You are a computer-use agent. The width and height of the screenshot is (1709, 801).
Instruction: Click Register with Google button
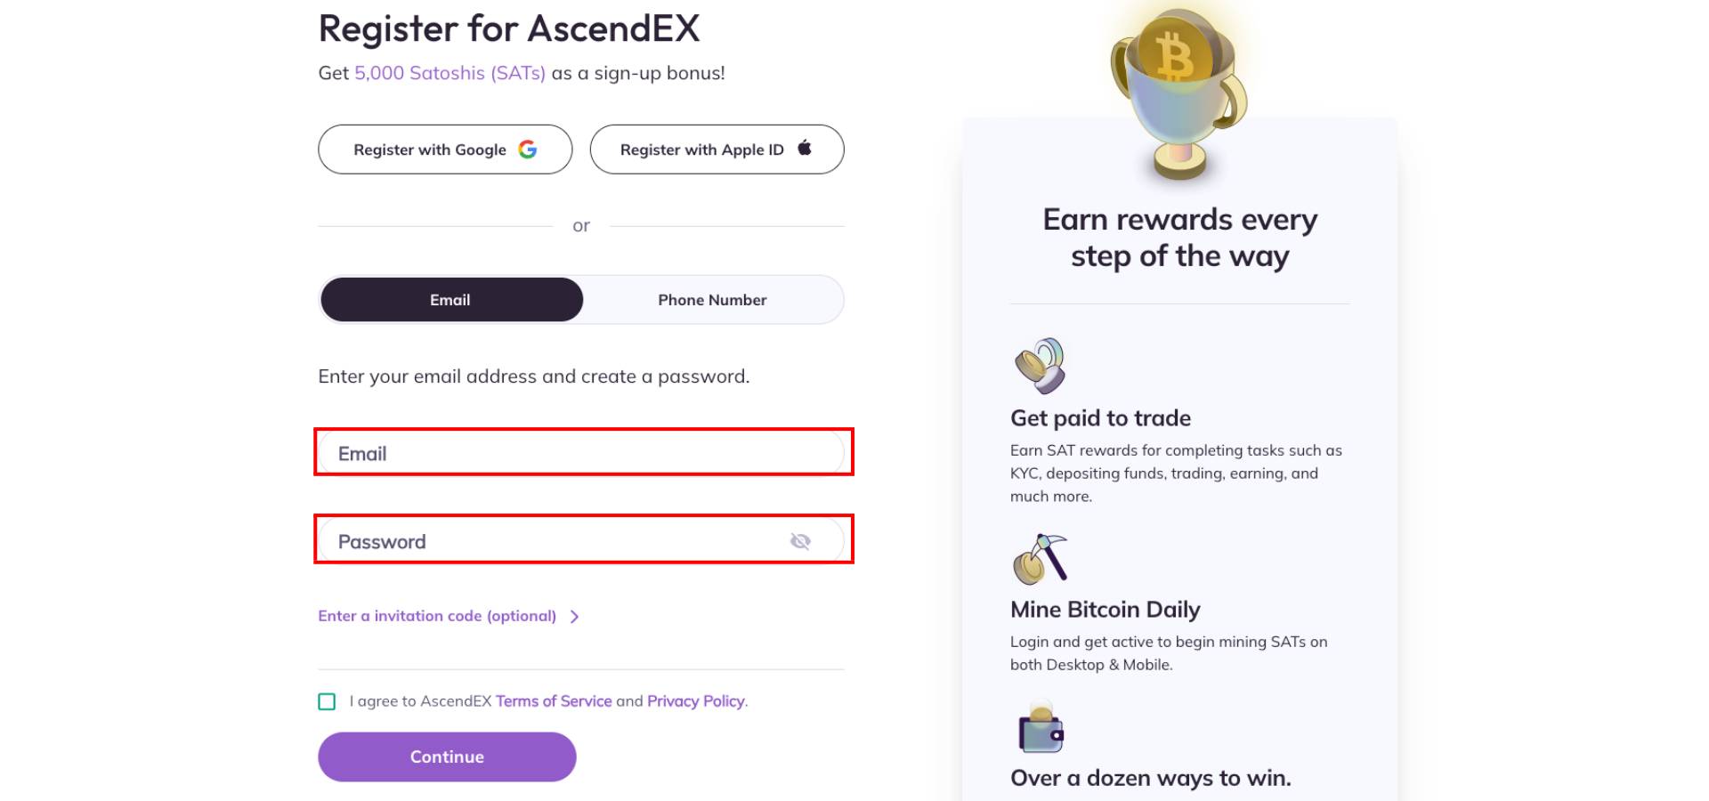pyautogui.click(x=445, y=150)
